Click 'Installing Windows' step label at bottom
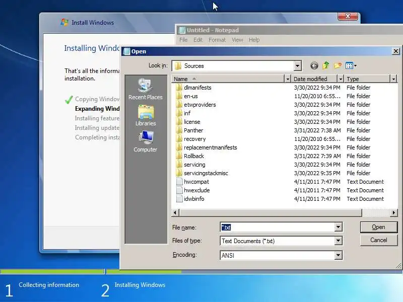This screenshot has height=302, width=403. click(140, 285)
